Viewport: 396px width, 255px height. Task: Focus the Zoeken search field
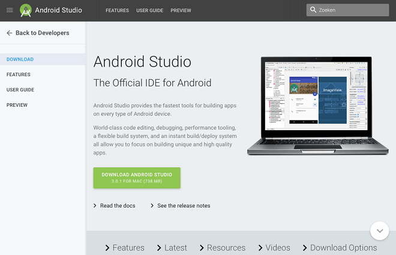(x=348, y=10)
